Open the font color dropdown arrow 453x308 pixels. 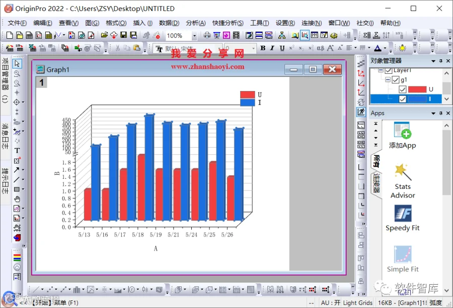(x=385, y=48)
